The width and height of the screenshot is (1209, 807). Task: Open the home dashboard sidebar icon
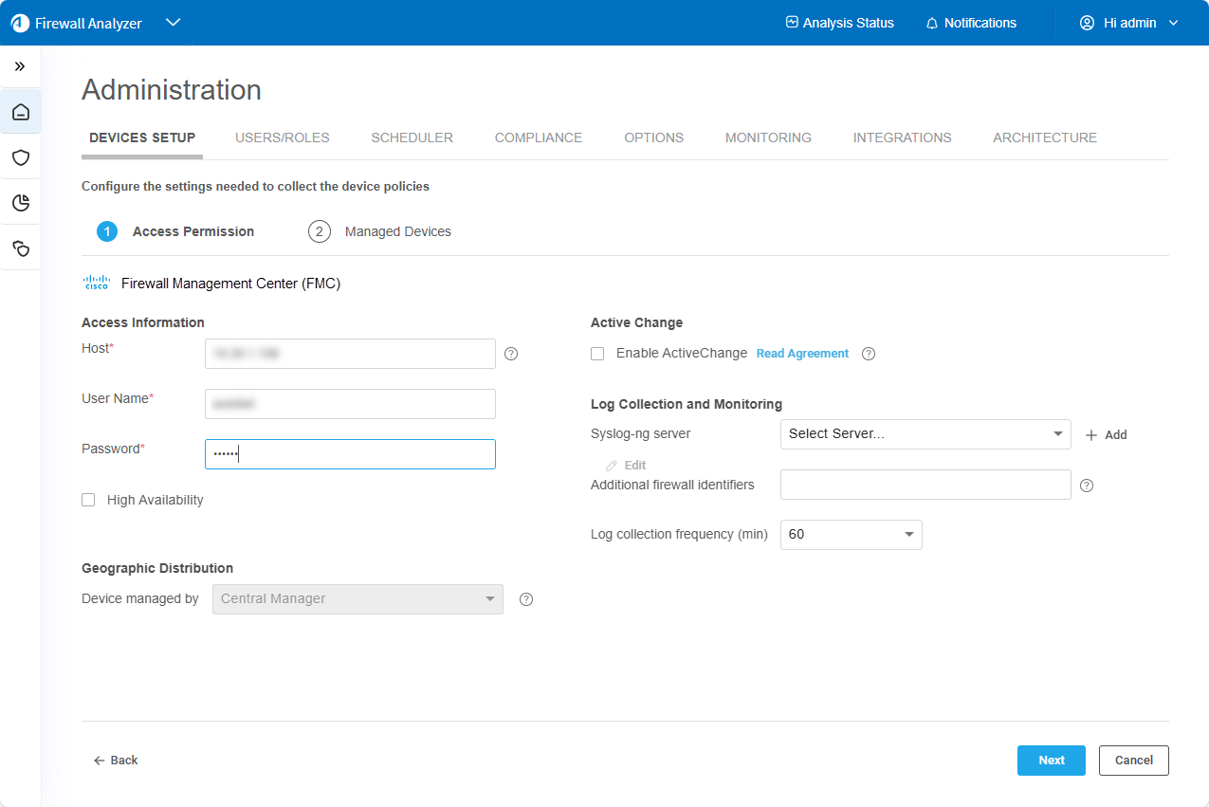point(21,113)
